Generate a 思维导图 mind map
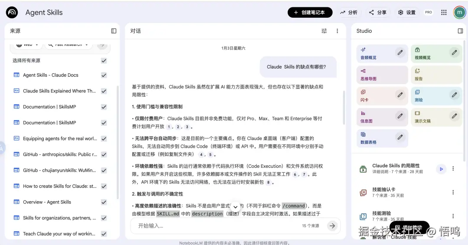 (x=382, y=75)
